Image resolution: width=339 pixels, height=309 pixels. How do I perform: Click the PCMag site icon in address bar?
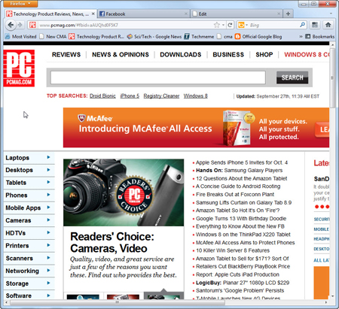click(x=32, y=25)
